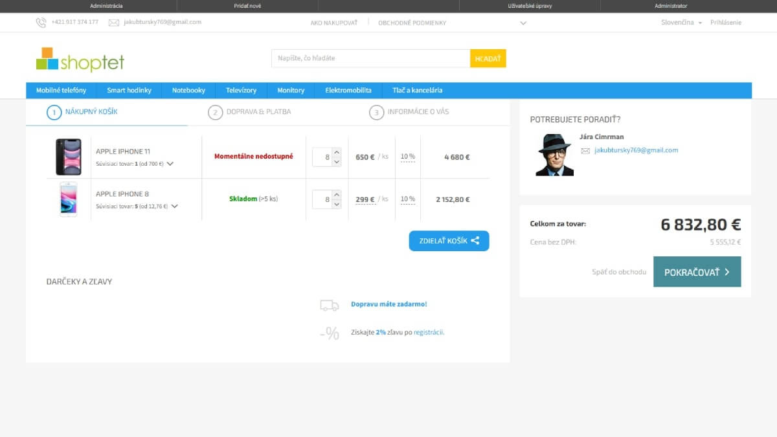Click the Hľadať search button
The image size is (777, 437).
pos(488,58)
